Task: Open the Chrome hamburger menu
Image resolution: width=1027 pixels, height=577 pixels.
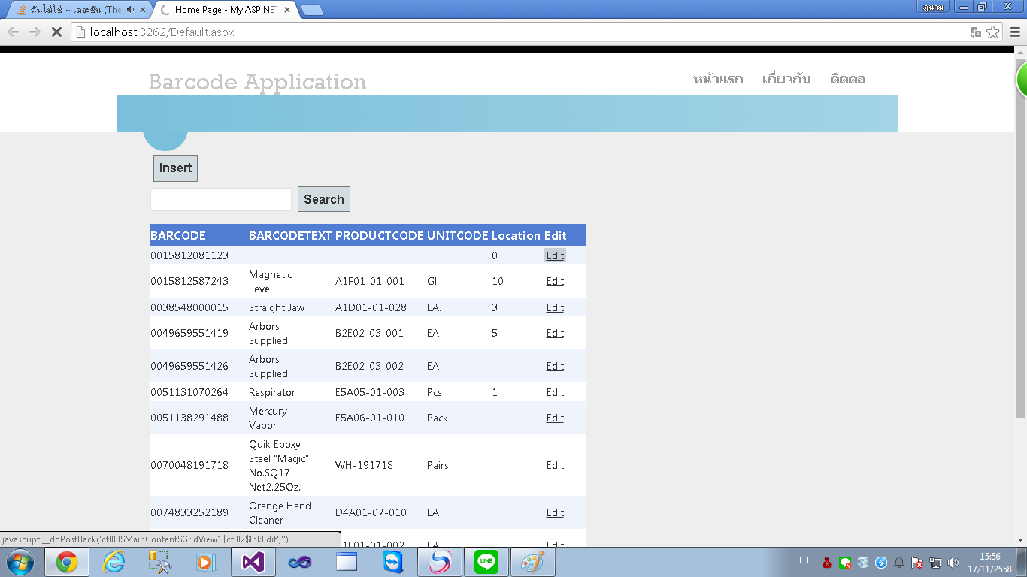Action: [1015, 32]
